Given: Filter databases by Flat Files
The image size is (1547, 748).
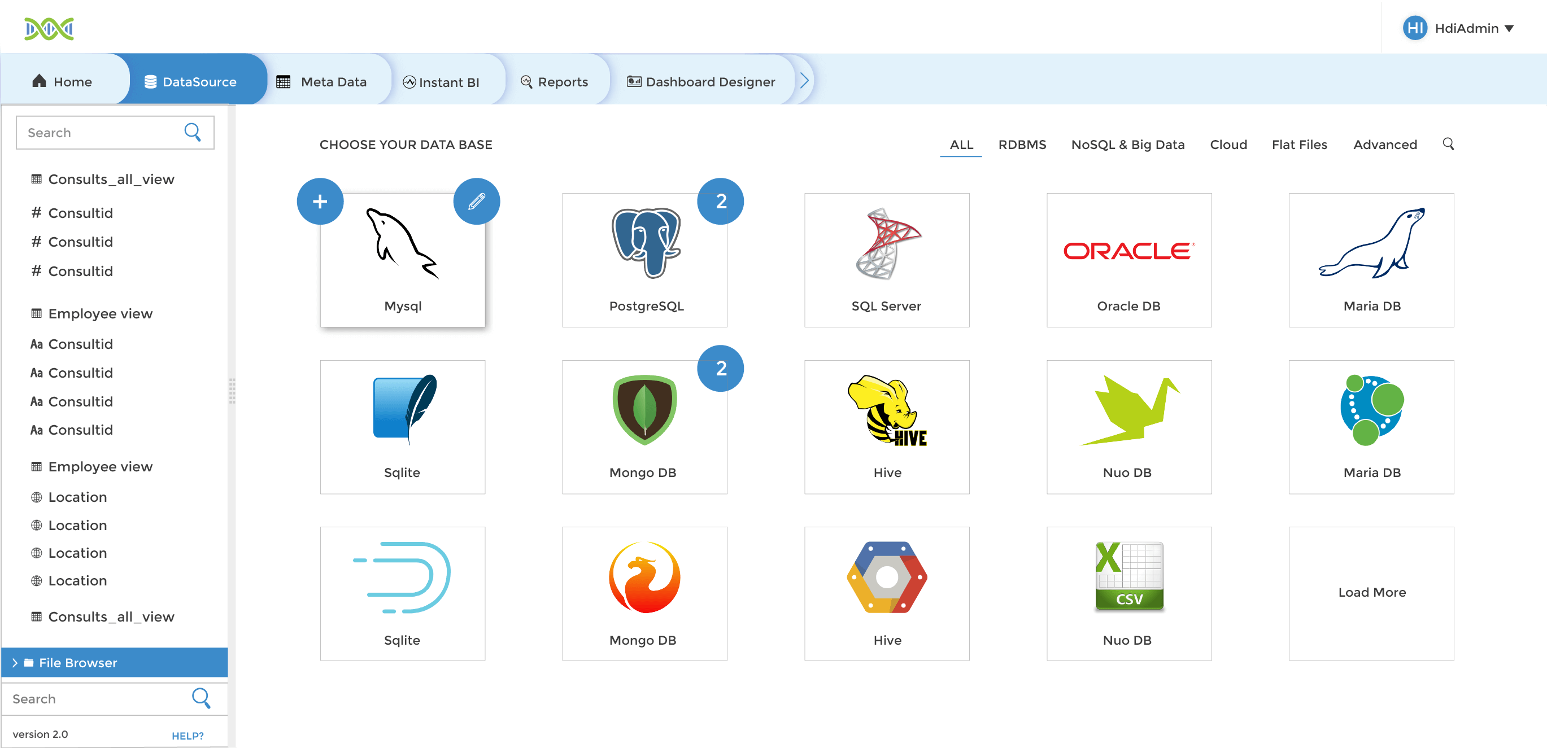Looking at the screenshot, I should coord(1299,145).
